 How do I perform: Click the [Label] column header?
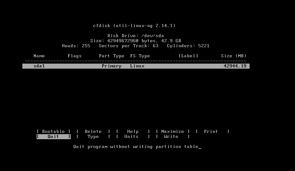tap(188, 56)
